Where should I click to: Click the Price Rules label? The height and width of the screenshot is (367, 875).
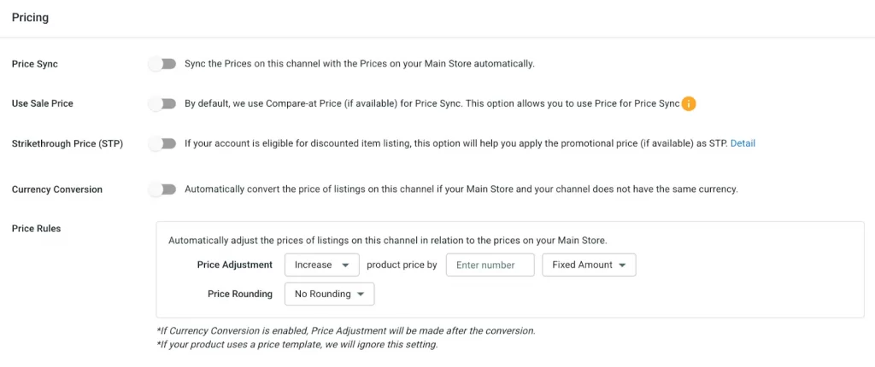(x=36, y=228)
